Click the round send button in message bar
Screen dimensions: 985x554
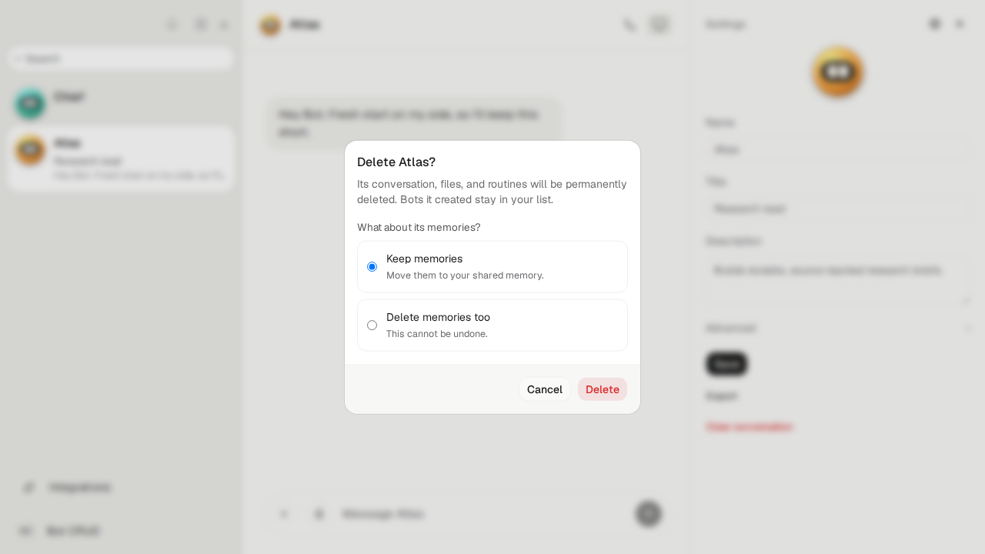point(649,513)
